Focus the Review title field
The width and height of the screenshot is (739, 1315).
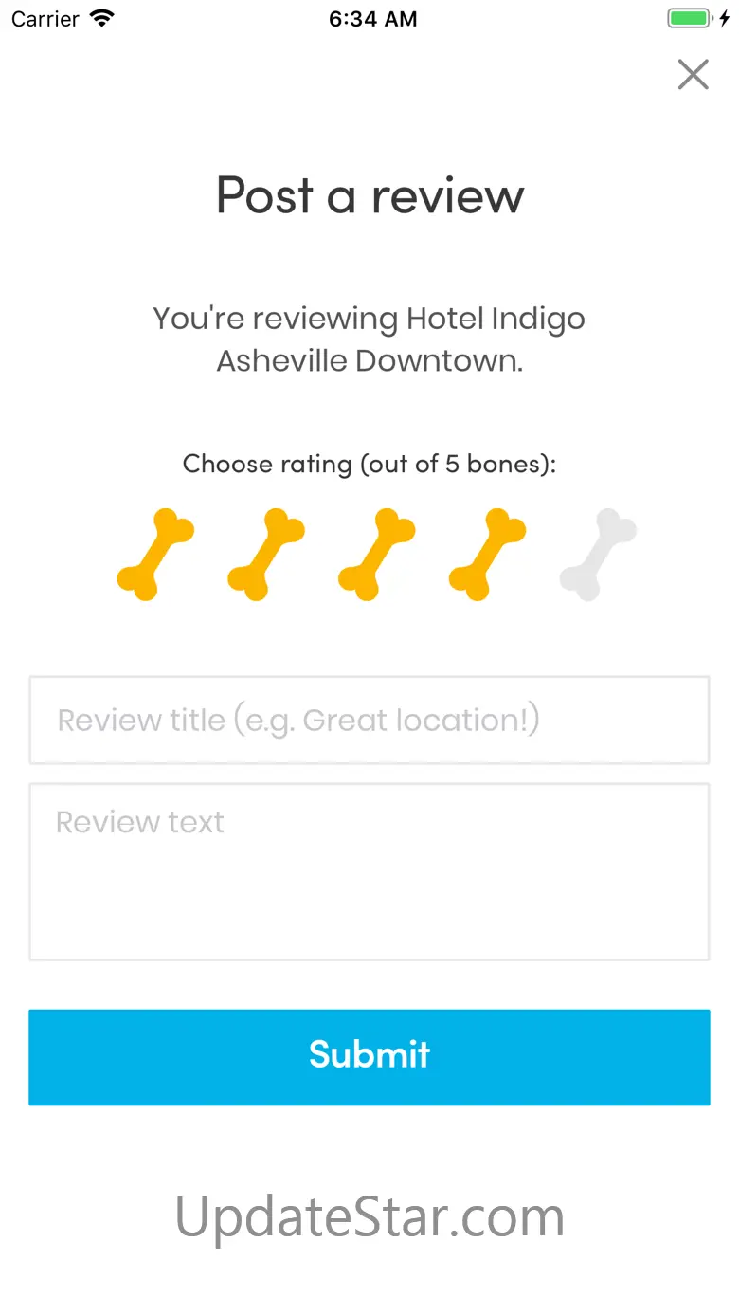[x=369, y=720]
